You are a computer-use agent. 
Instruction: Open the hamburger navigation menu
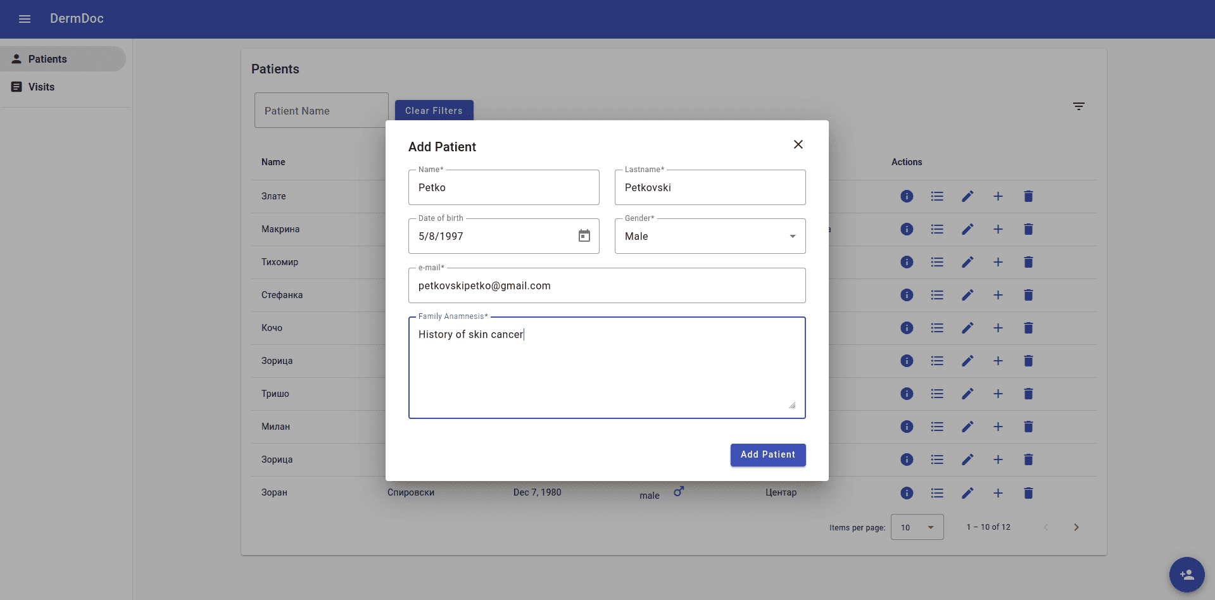click(x=25, y=19)
